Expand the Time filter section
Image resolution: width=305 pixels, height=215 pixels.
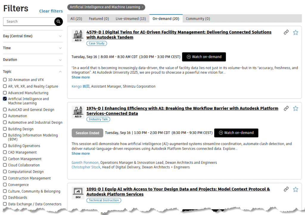(33, 48)
